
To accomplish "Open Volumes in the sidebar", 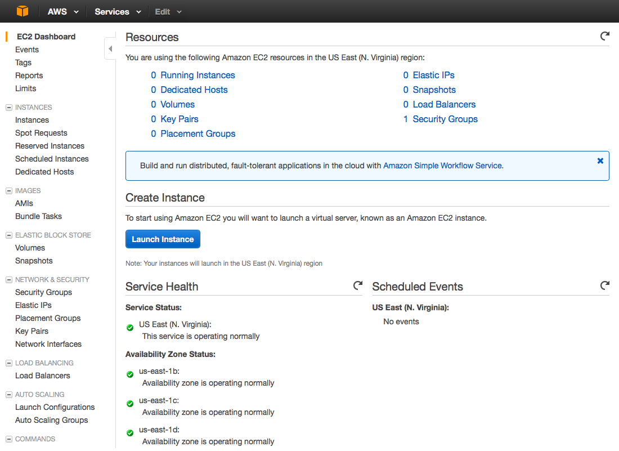I will (x=30, y=248).
